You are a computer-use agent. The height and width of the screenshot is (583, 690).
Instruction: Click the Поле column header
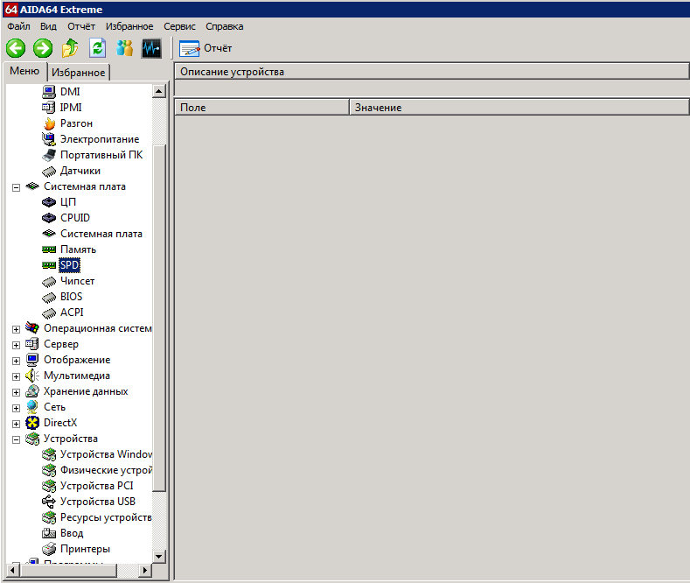[x=261, y=108]
